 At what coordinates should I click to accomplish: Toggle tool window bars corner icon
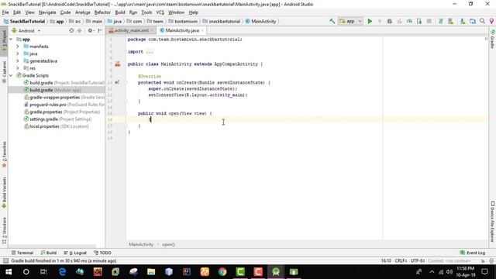click(x=5, y=261)
